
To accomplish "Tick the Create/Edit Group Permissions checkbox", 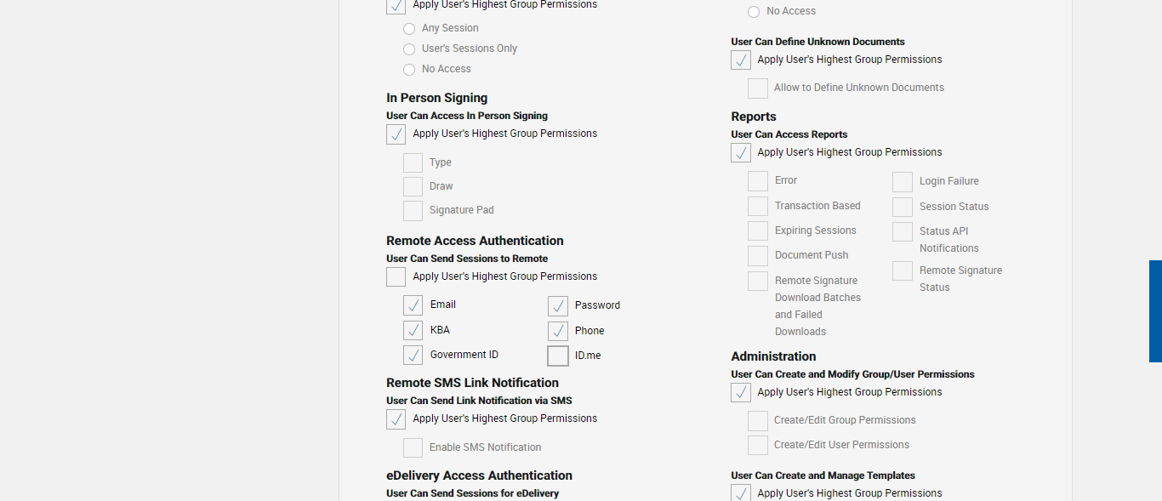I will tap(758, 421).
